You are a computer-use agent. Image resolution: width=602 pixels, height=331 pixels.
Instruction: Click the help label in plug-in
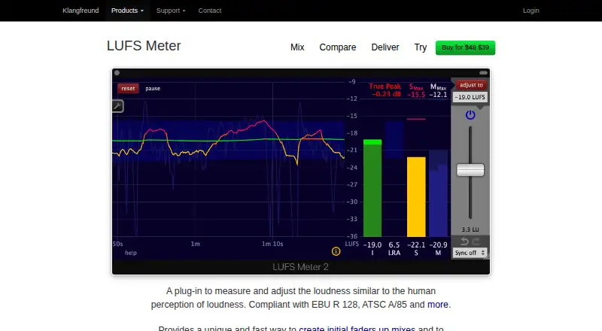coord(130,253)
